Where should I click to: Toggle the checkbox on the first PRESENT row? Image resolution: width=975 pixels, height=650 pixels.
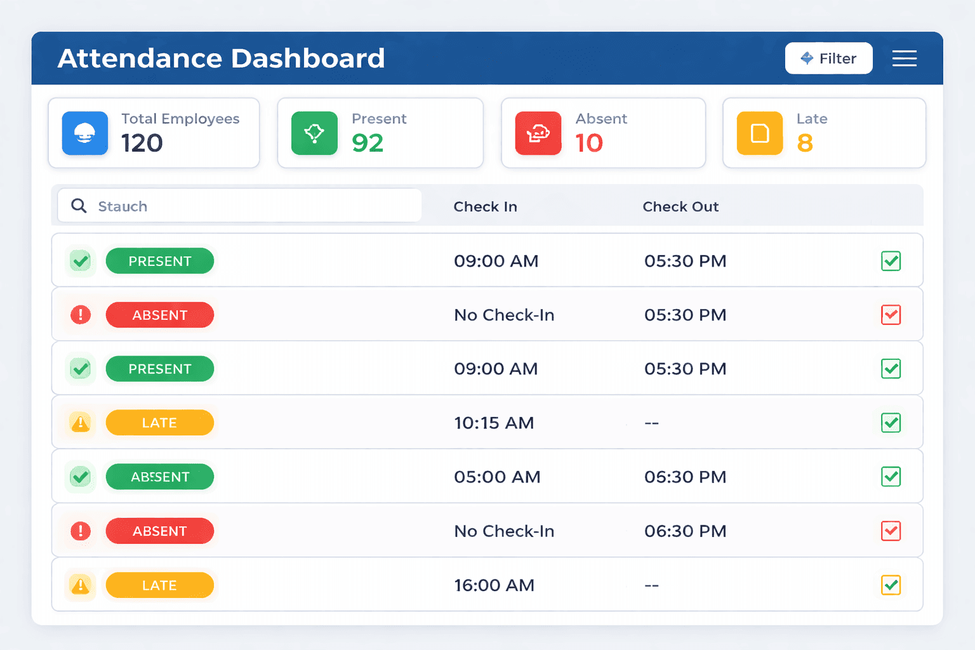[891, 260]
